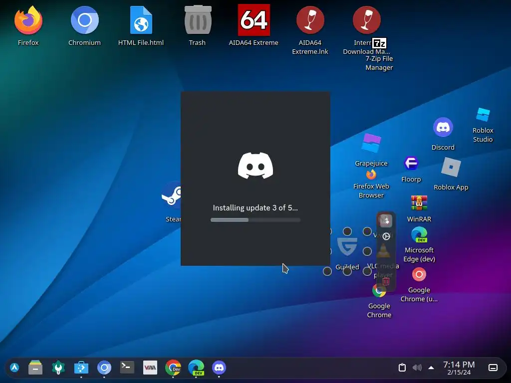Open Firefox Web Browser desktop shortcut
Screen dimensions: 511x383
coord(371,175)
